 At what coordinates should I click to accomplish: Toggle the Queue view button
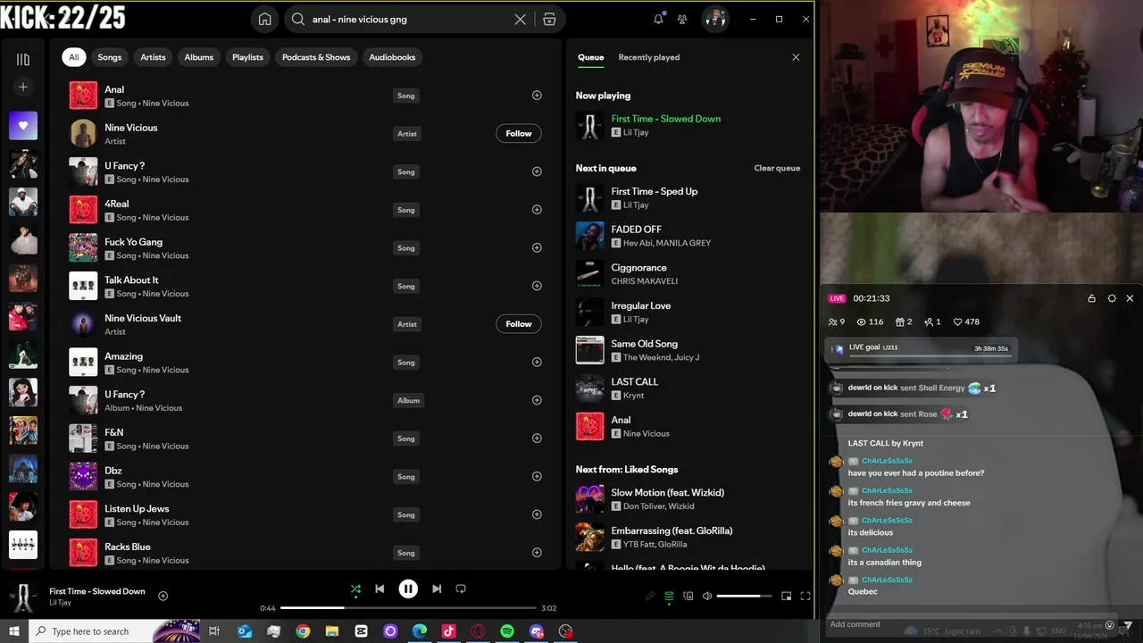pyautogui.click(x=669, y=597)
